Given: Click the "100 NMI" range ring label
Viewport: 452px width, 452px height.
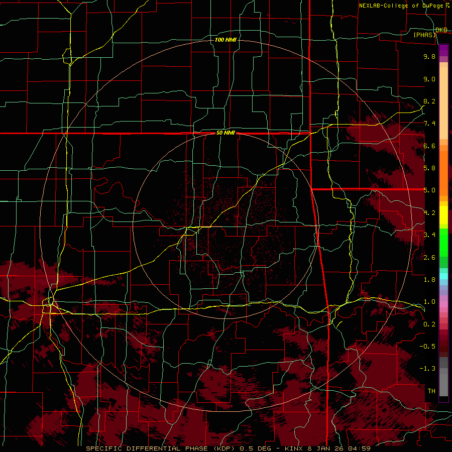Looking at the screenshot, I should pos(225,40).
